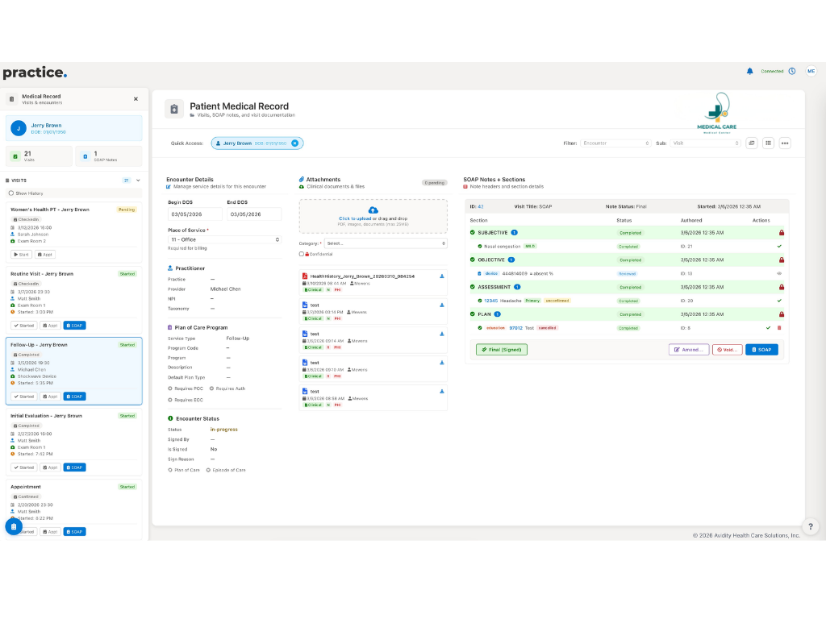Expand the OBJECTIVE section row
This screenshot has height=619, width=826.
[627, 260]
